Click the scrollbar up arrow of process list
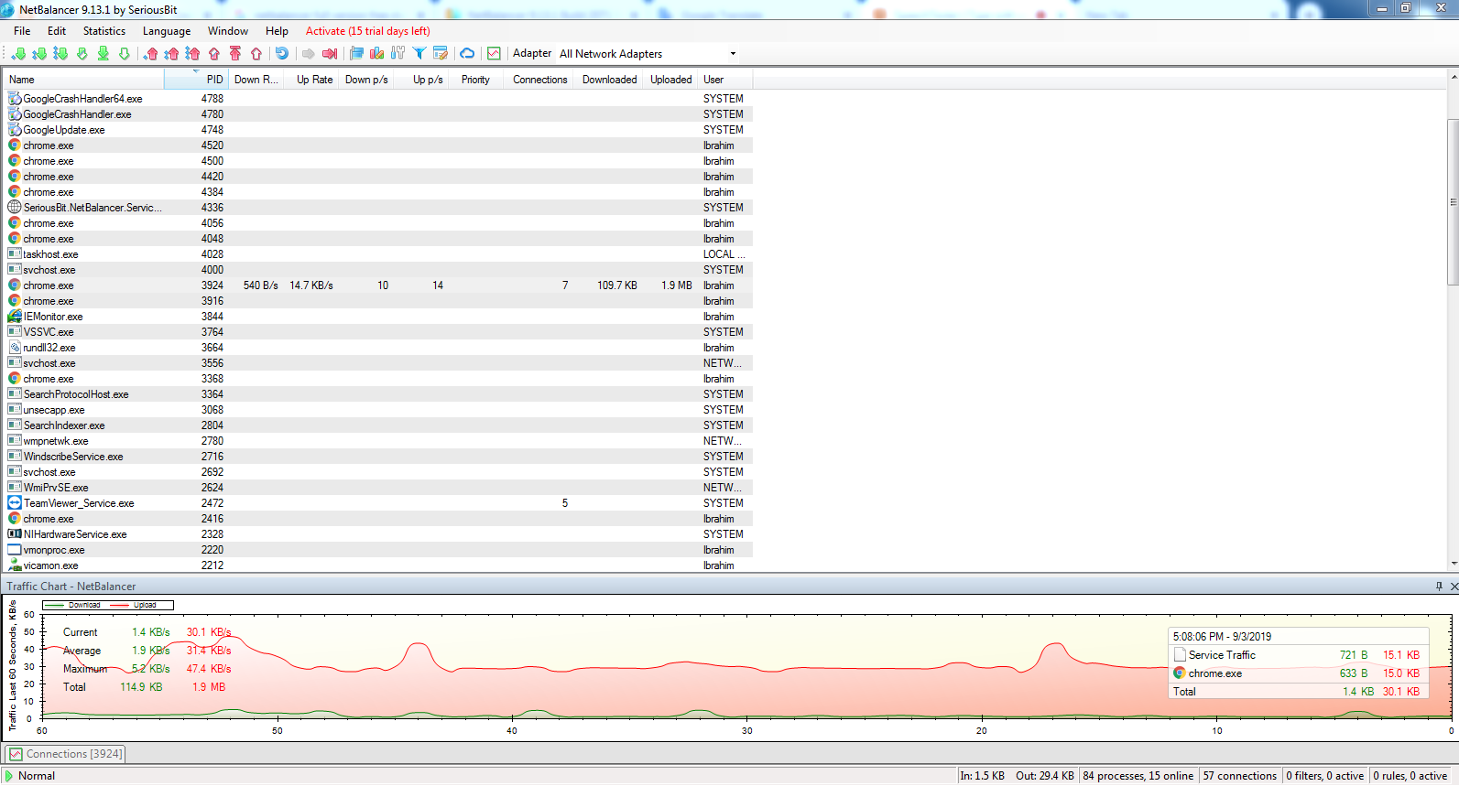This screenshot has height=786, width=1459. [x=1453, y=78]
